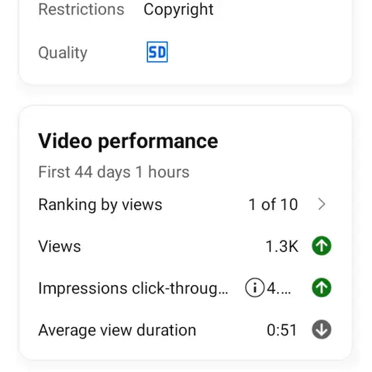The width and height of the screenshot is (372, 372).
Task: Tap the green up arrow beside Views
Action: [322, 246]
